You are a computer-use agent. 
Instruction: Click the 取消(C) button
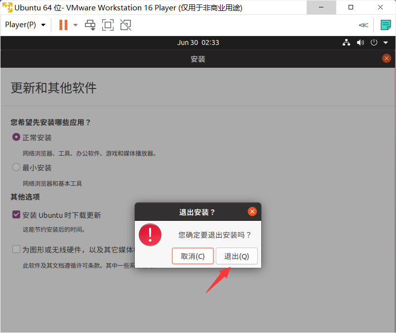point(193,256)
